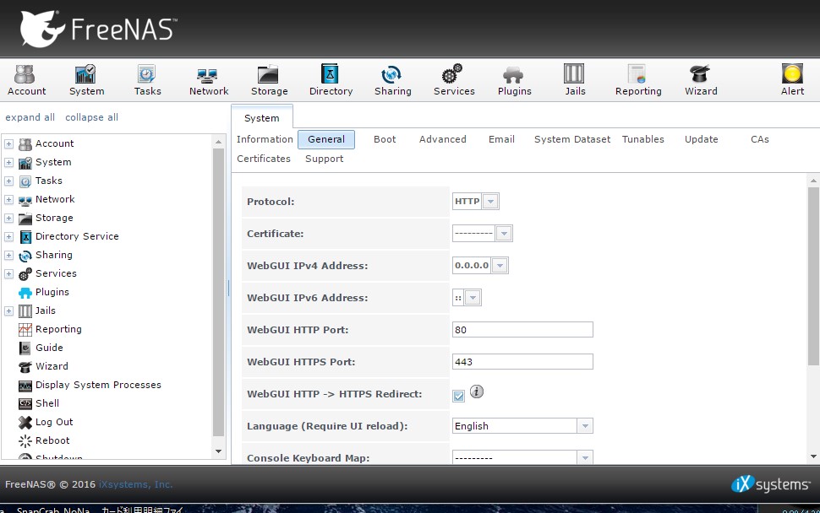Expand the Network tree node
Viewport: 820px width, 513px height.
(x=9, y=199)
